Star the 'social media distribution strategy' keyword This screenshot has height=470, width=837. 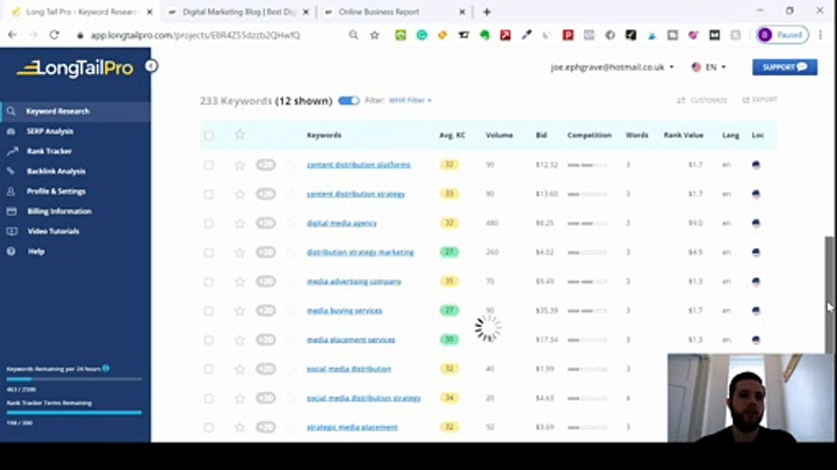(x=240, y=398)
